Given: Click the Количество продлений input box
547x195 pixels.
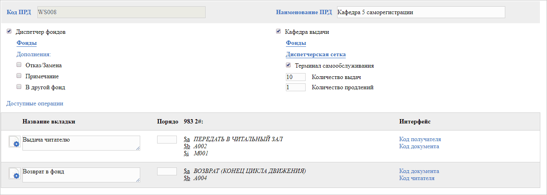Looking at the screenshot, I should [x=295, y=87].
